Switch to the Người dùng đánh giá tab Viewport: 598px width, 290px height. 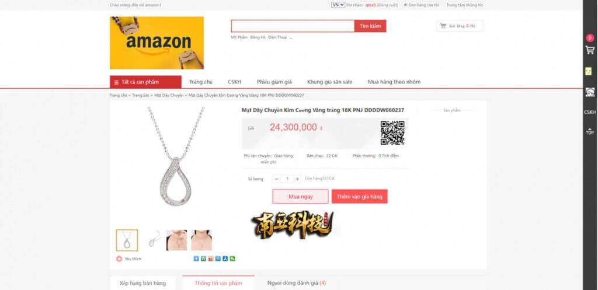(x=296, y=283)
